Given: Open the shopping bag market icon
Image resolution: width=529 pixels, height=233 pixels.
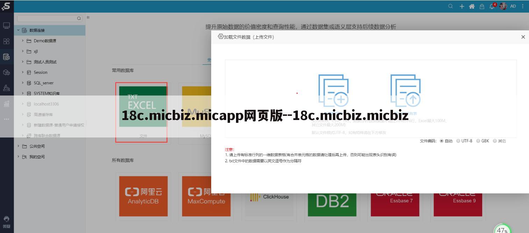Looking at the screenshot, I should [482, 6].
